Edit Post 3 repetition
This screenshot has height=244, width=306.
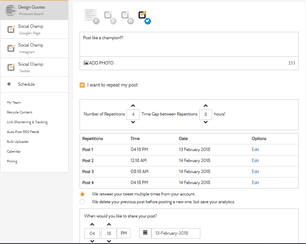(255, 172)
